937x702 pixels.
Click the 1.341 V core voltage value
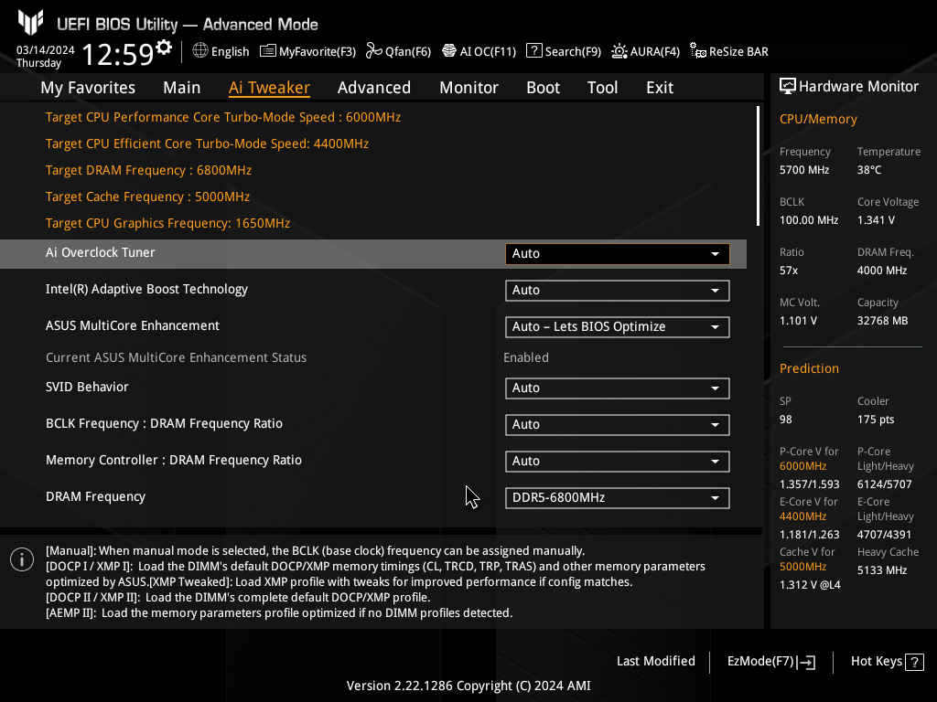click(876, 220)
